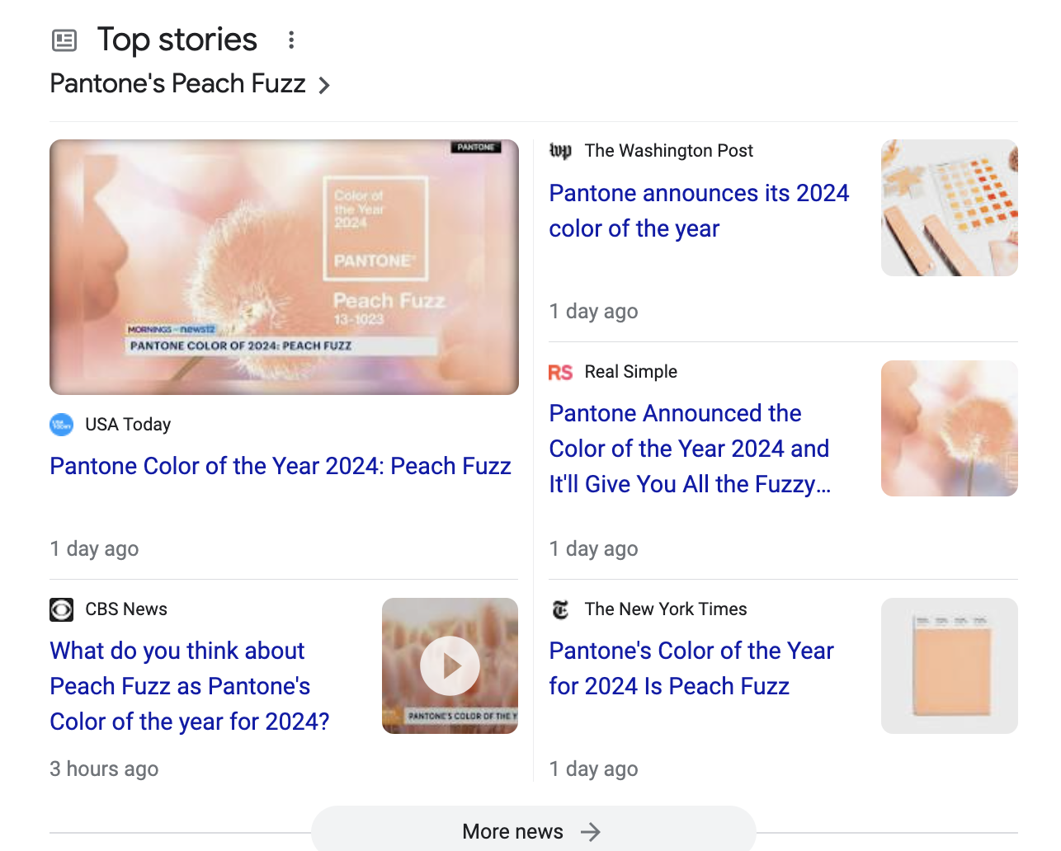Image resolution: width=1061 pixels, height=851 pixels.
Task: Click the USA Today source logo
Action: tap(62, 425)
